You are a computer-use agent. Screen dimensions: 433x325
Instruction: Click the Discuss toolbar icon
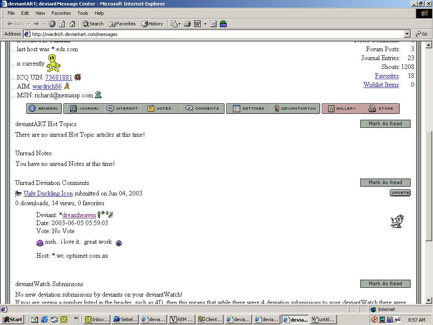click(x=213, y=24)
